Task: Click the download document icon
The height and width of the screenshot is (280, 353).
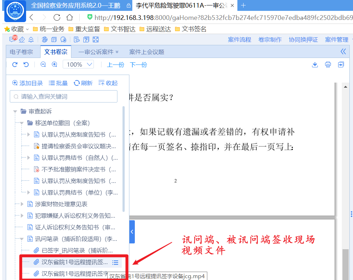Action: tap(315, 64)
